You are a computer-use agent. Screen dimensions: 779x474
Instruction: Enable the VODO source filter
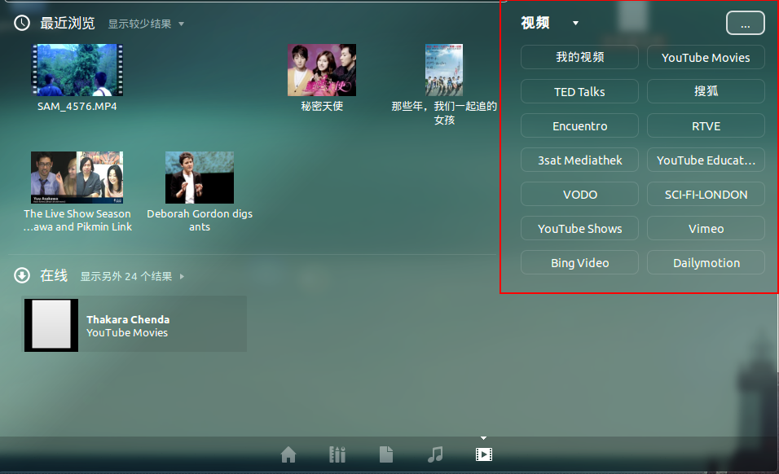[x=580, y=194]
